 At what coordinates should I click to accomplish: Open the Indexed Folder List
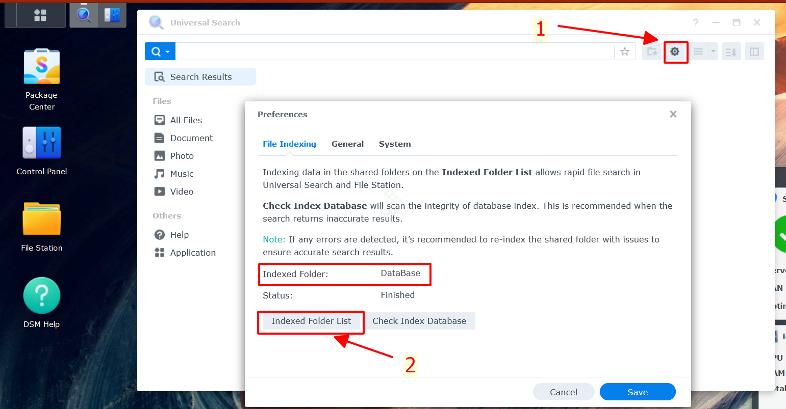click(311, 321)
